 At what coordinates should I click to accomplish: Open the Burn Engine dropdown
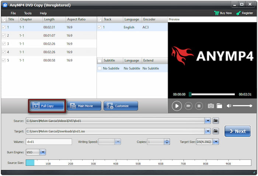pos(42,152)
